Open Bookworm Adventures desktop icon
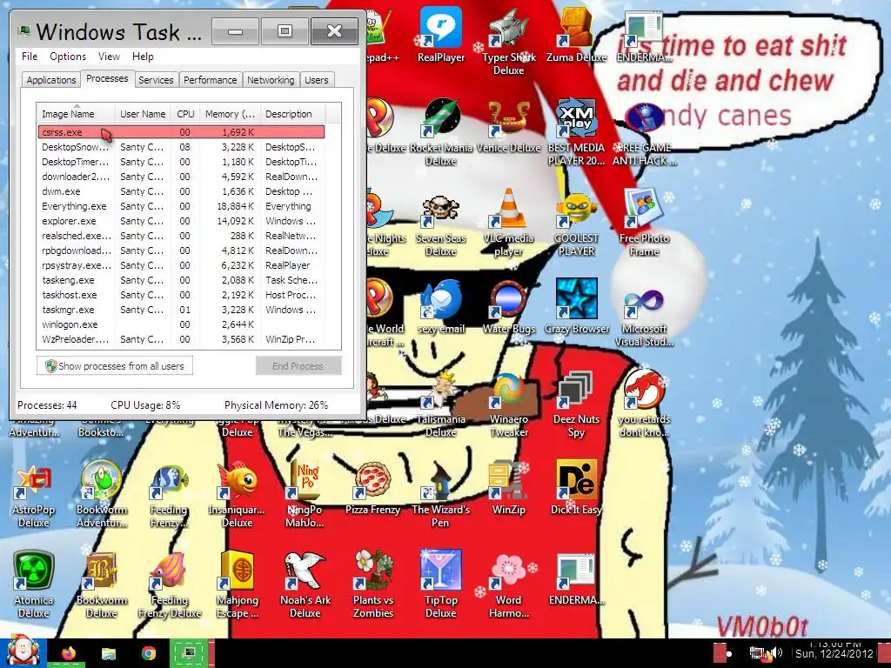Screen dimensions: 891x668 pyautogui.click(x=101, y=493)
